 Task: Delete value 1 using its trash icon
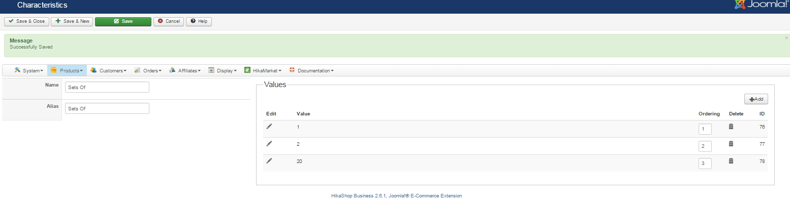coord(731,127)
